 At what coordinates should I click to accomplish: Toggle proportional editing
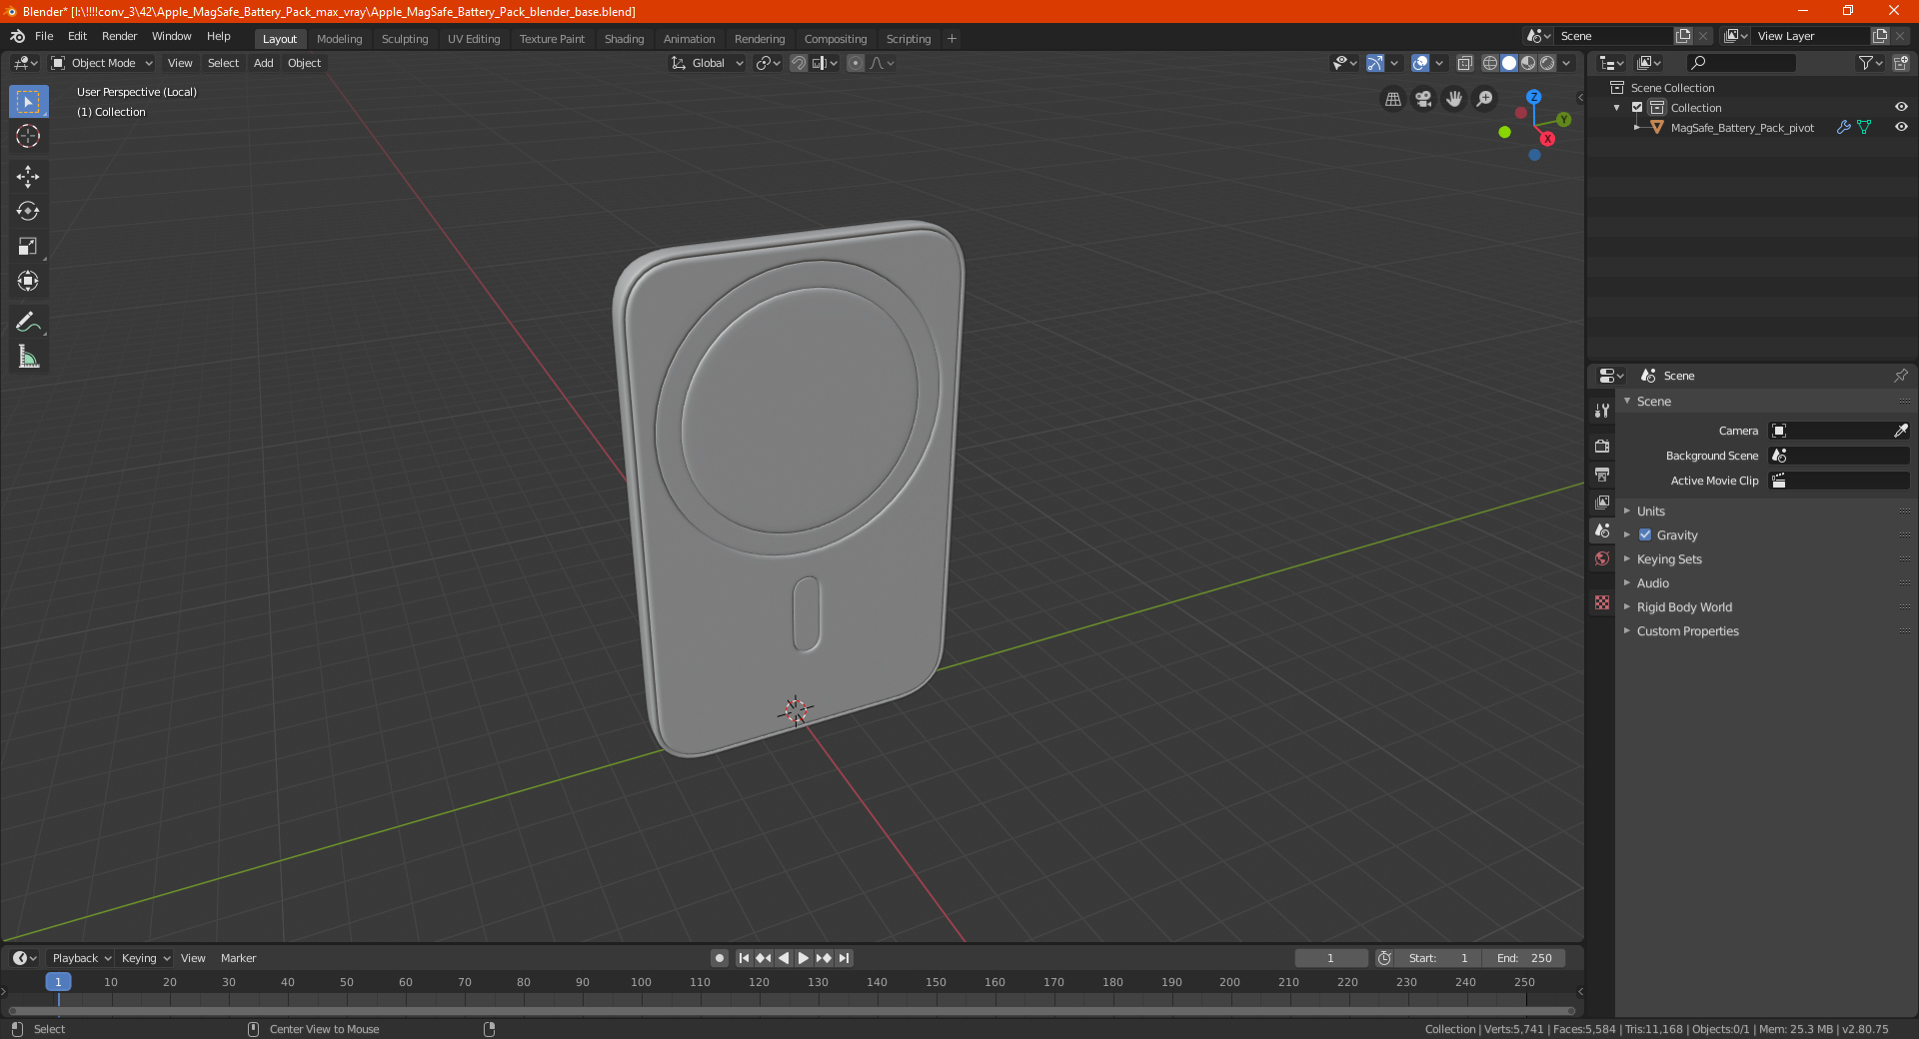pyautogui.click(x=856, y=63)
